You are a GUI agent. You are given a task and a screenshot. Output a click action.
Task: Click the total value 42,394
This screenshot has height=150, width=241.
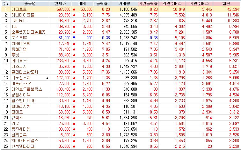coord(233,9)
